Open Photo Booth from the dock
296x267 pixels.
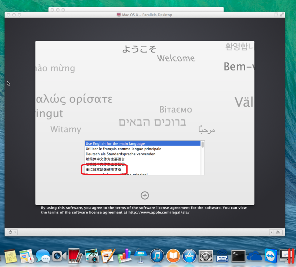click(x=75, y=256)
